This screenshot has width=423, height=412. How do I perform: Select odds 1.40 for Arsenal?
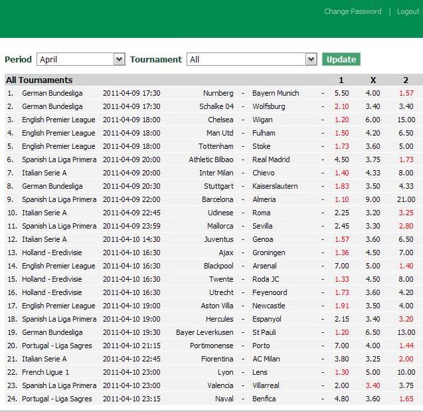tap(406, 266)
